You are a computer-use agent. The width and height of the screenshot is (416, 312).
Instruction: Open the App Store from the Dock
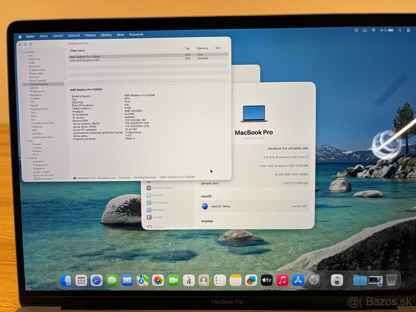297,280
